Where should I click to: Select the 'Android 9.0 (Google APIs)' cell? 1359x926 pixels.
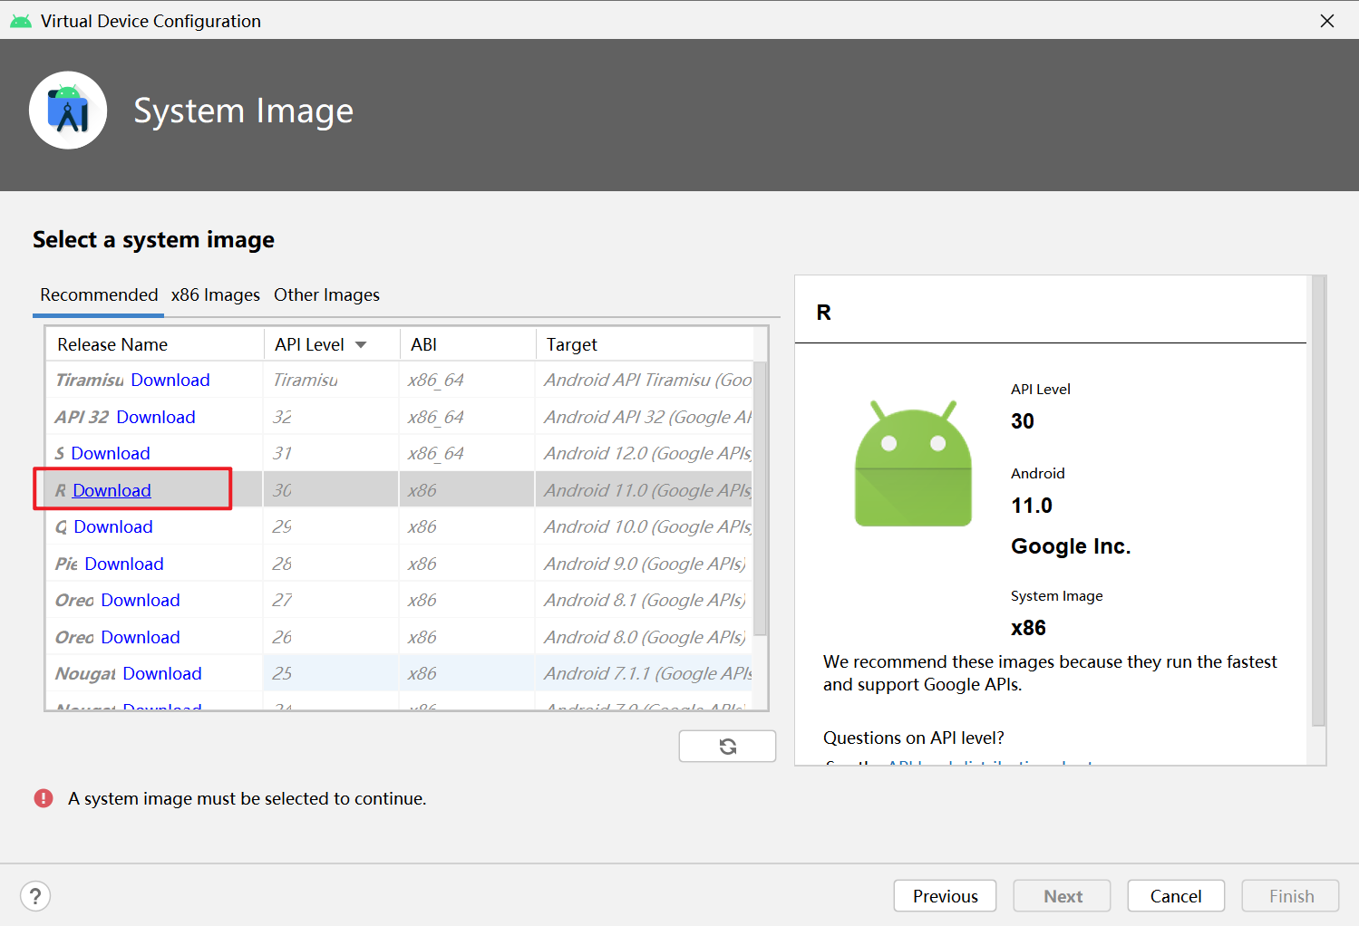pos(645,564)
